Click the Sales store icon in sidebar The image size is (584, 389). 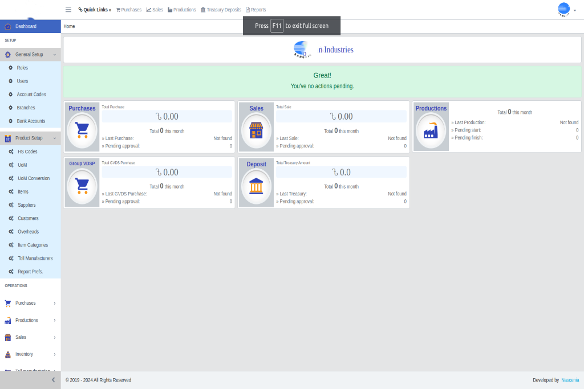point(8,338)
